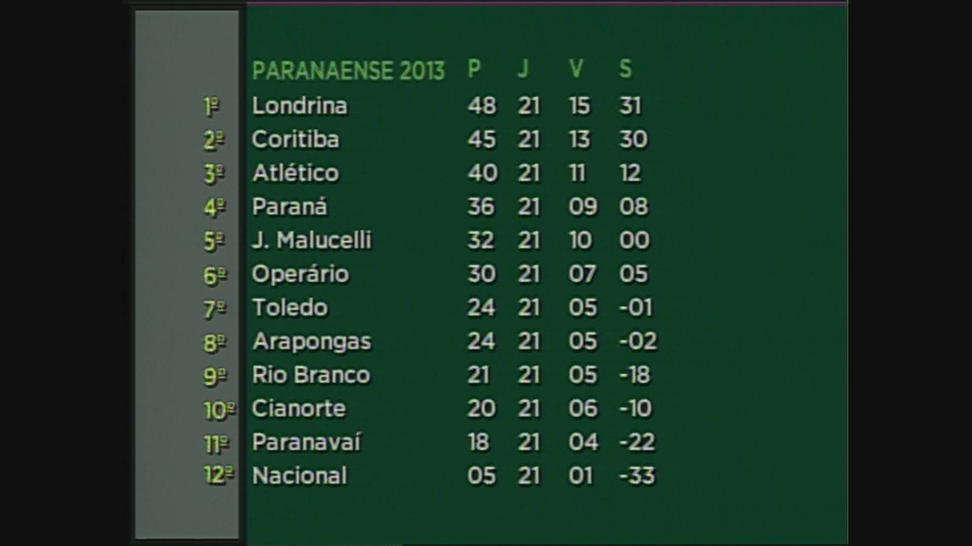
Task: Click Nacional at the table bottom
Action: click(x=300, y=476)
